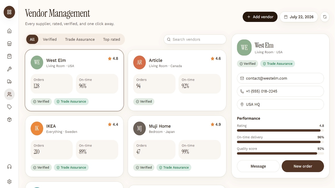335x188 pixels.
Task: Click the Orders 47 stat on the Muji Home card
Action: (x=154, y=150)
